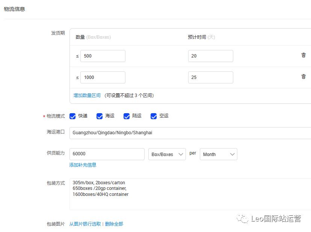
Task: Click the quantity field containing 500
Action: [103, 55]
